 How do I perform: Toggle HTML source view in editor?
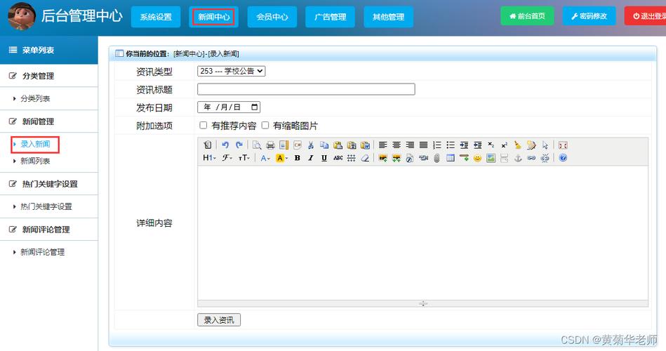coord(207,145)
